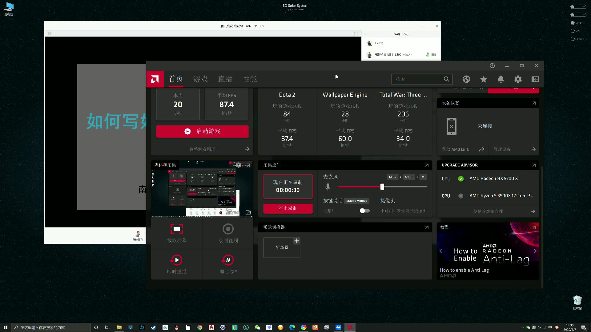591x332 pixels.
Task: Open Calculator from the taskbar
Action: (x=188, y=327)
